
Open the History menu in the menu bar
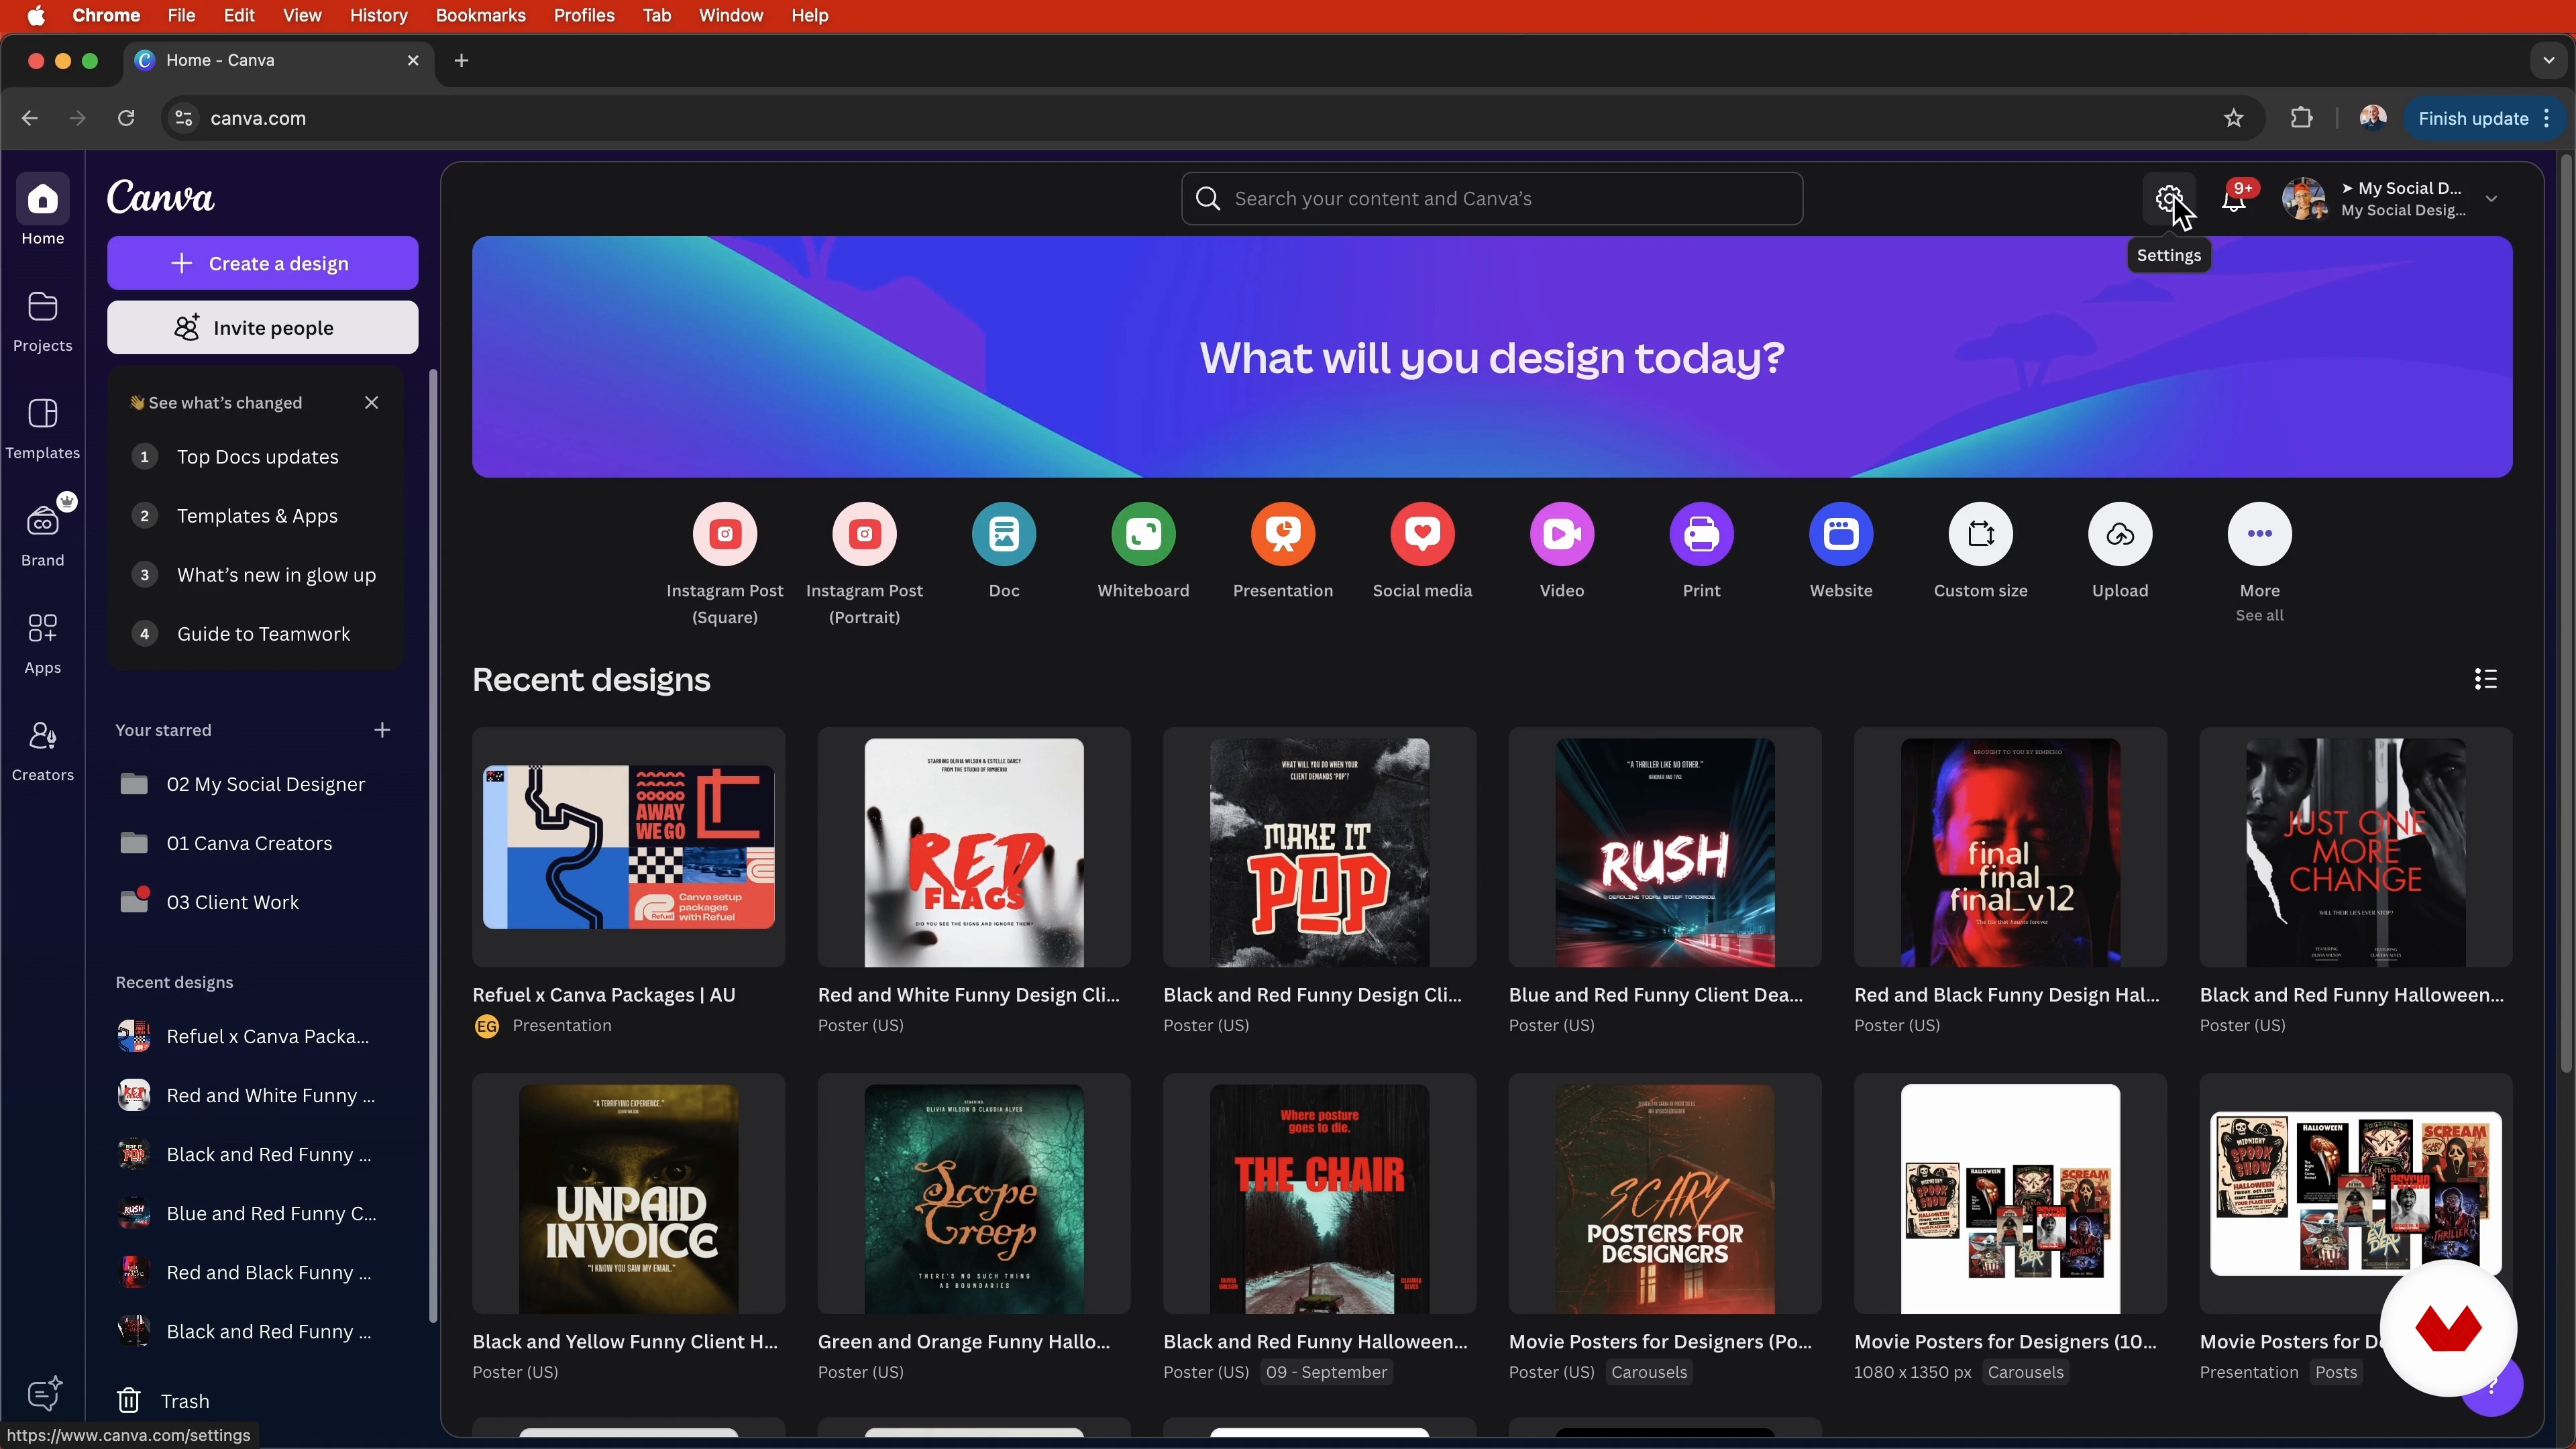point(378,15)
